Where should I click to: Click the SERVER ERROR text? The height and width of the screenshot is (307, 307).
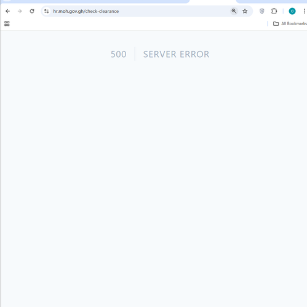(176, 54)
